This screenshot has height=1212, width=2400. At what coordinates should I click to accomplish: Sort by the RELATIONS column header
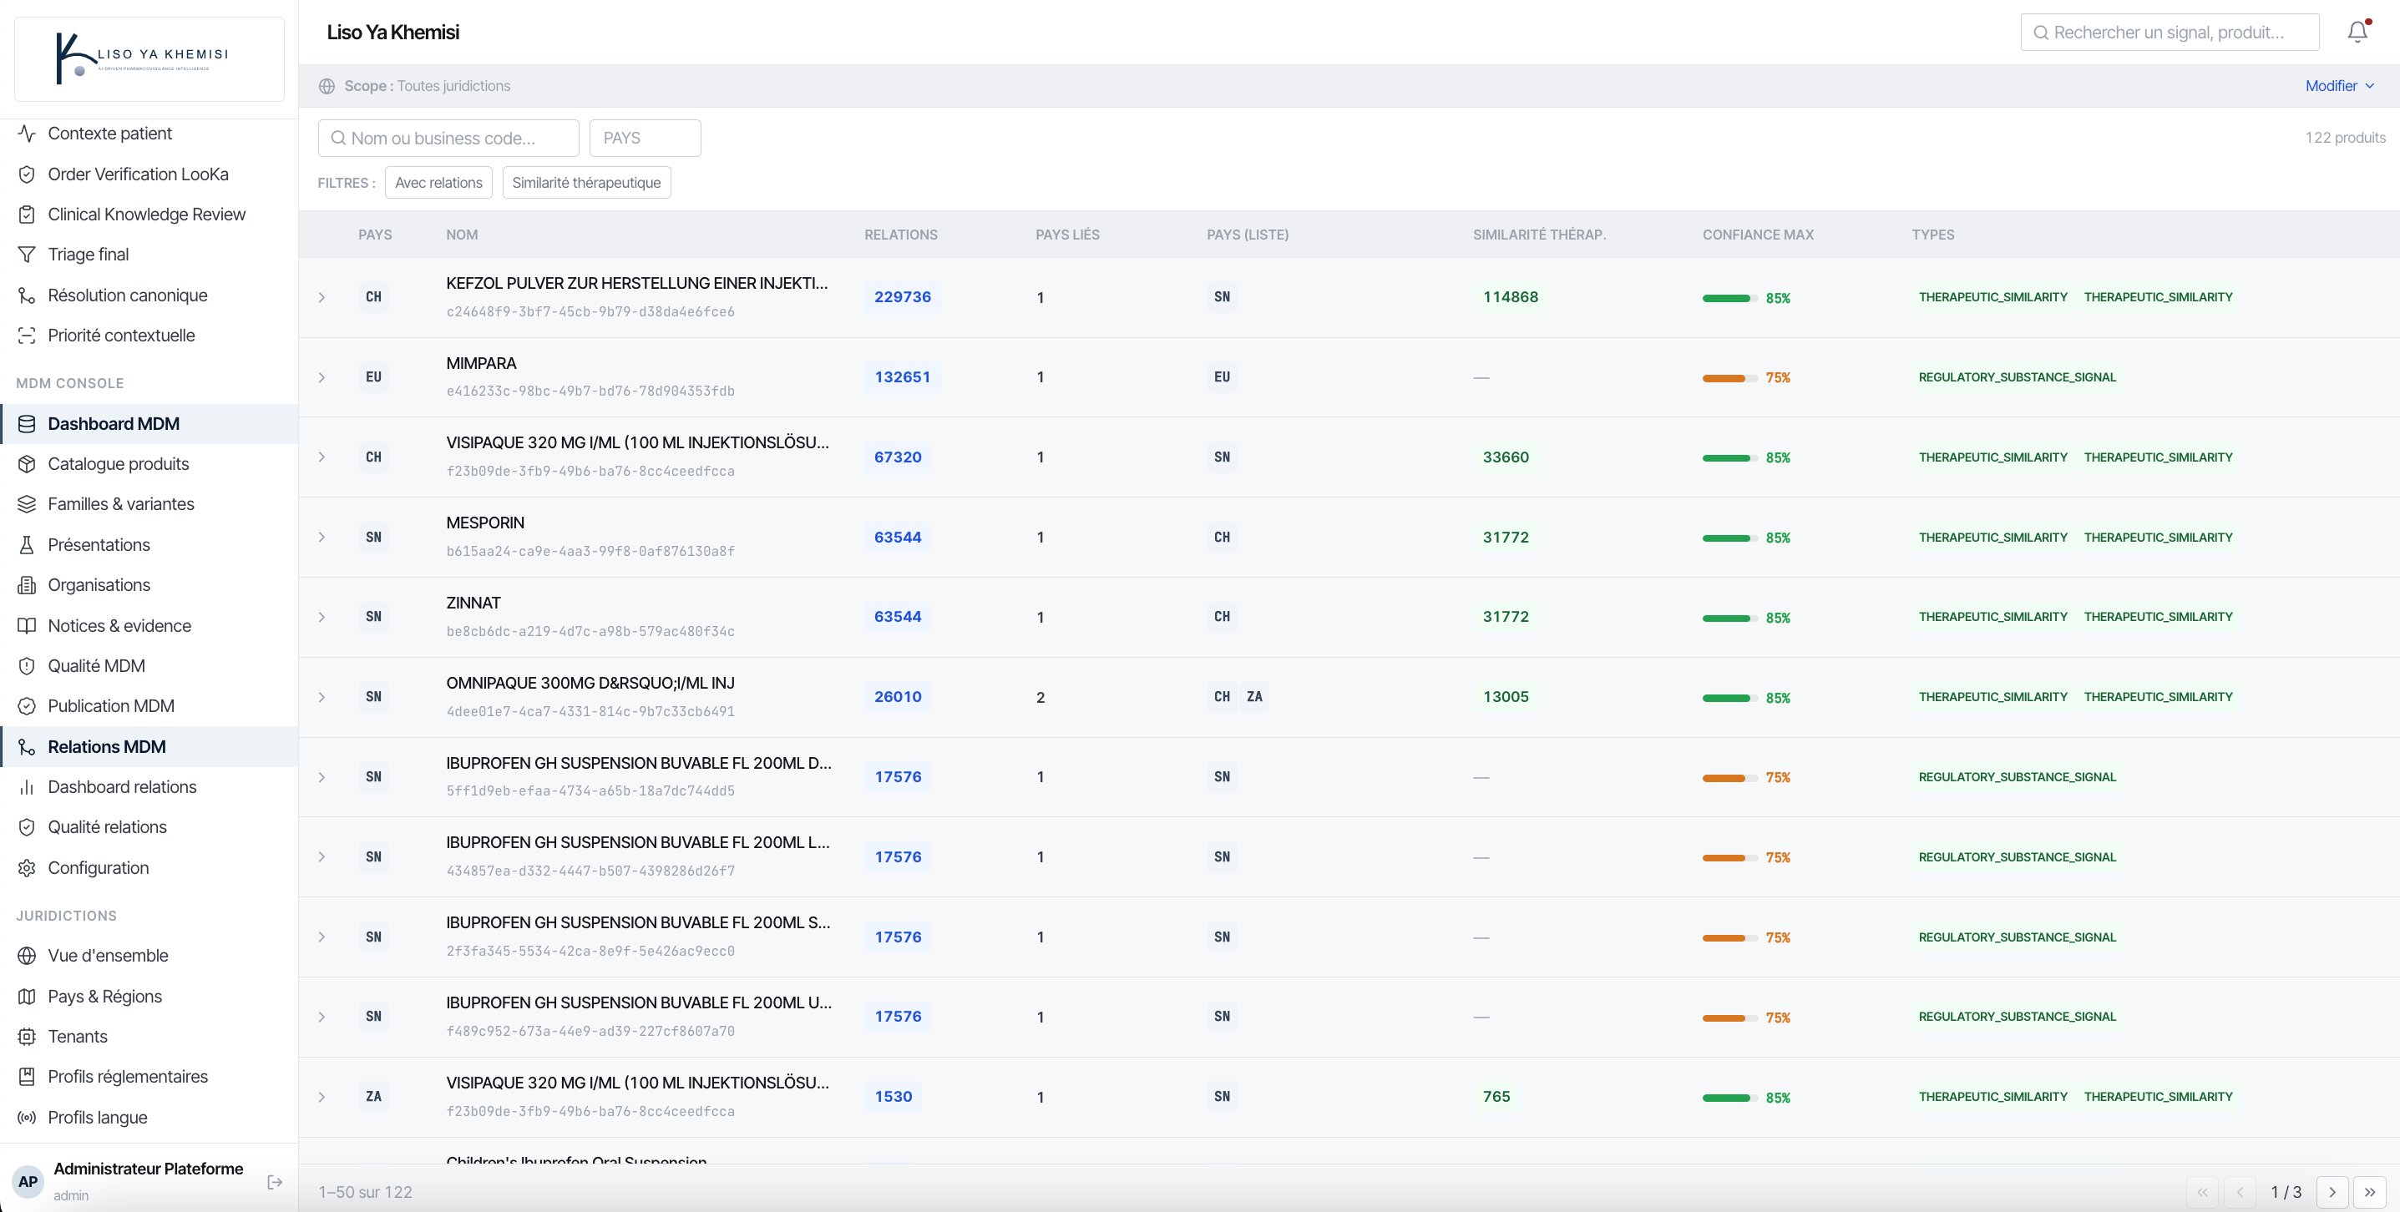coord(901,235)
